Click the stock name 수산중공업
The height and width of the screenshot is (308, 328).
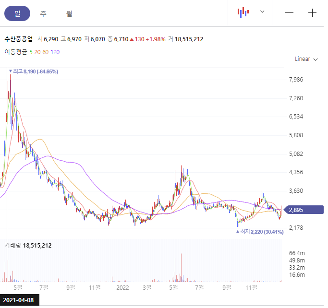(19, 39)
